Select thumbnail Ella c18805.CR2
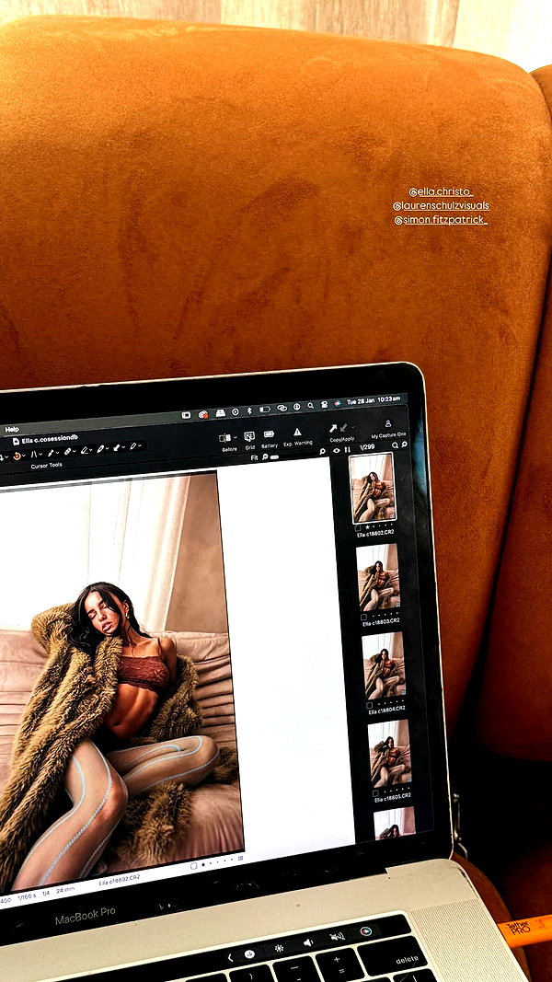The width and height of the screenshot is (552, 982). (389, 754)
